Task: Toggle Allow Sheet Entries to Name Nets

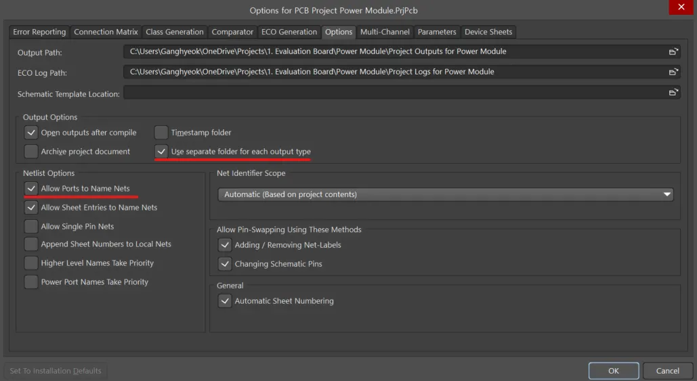Action: pyautogui.click(x=31, y=207)
